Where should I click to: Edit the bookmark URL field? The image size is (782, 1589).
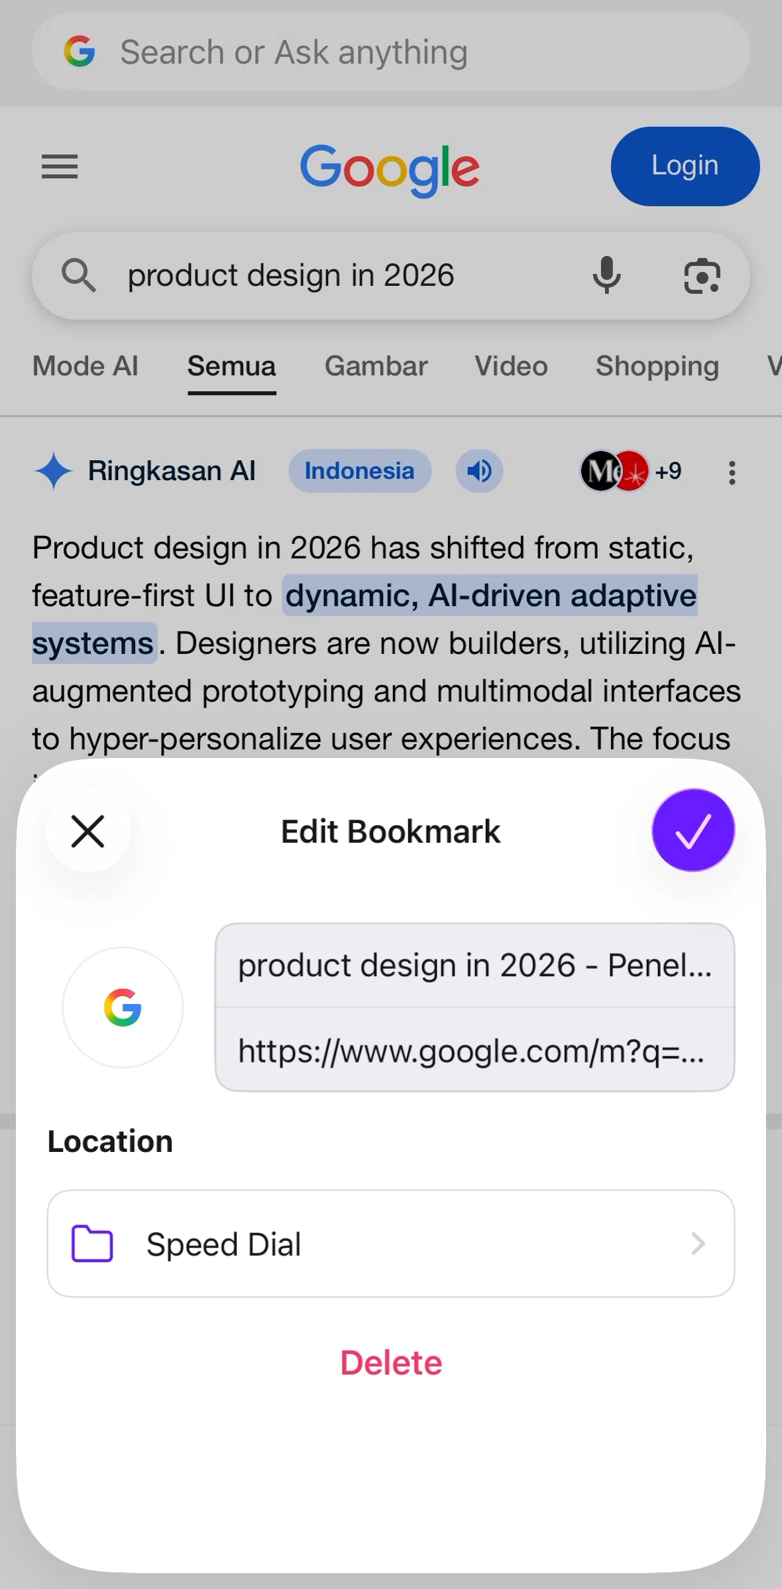[x=475, y=1050]
